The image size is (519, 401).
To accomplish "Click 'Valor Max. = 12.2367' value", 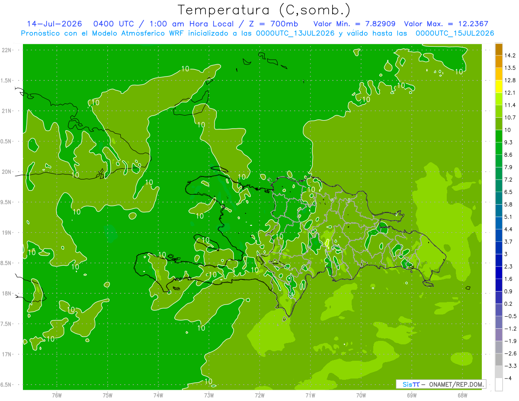I will coord(446,24).
